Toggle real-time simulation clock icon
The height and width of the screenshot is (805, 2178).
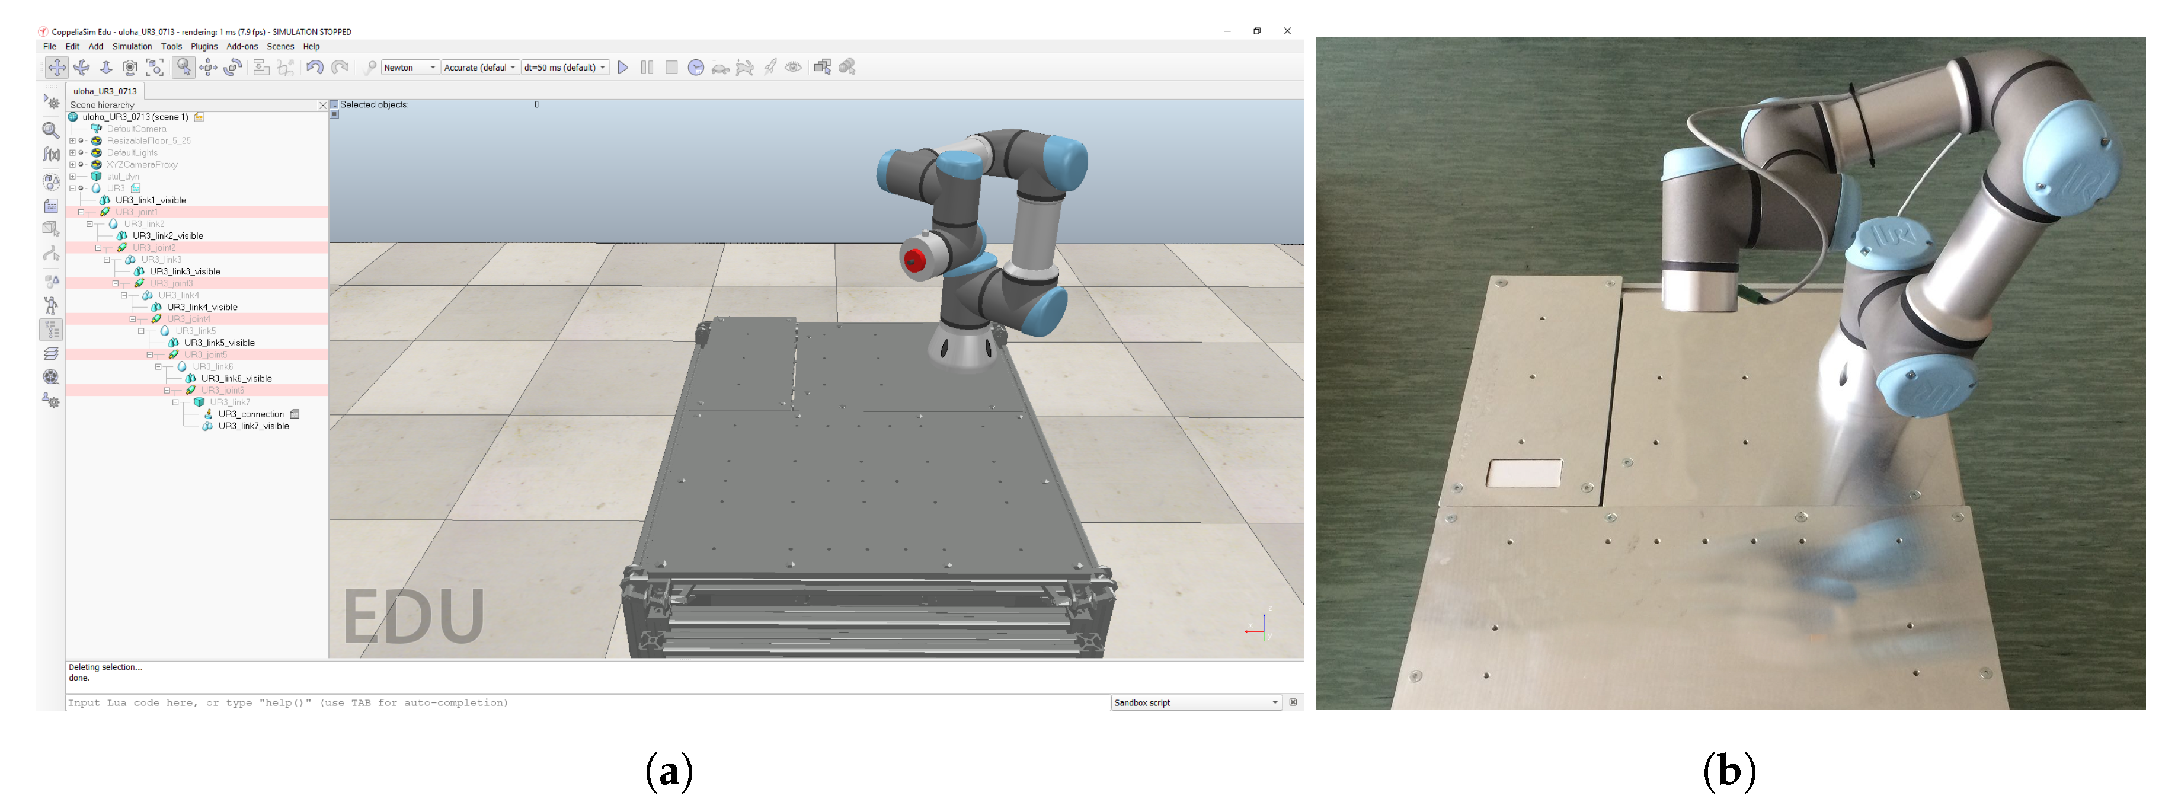[x=696, y=68]
